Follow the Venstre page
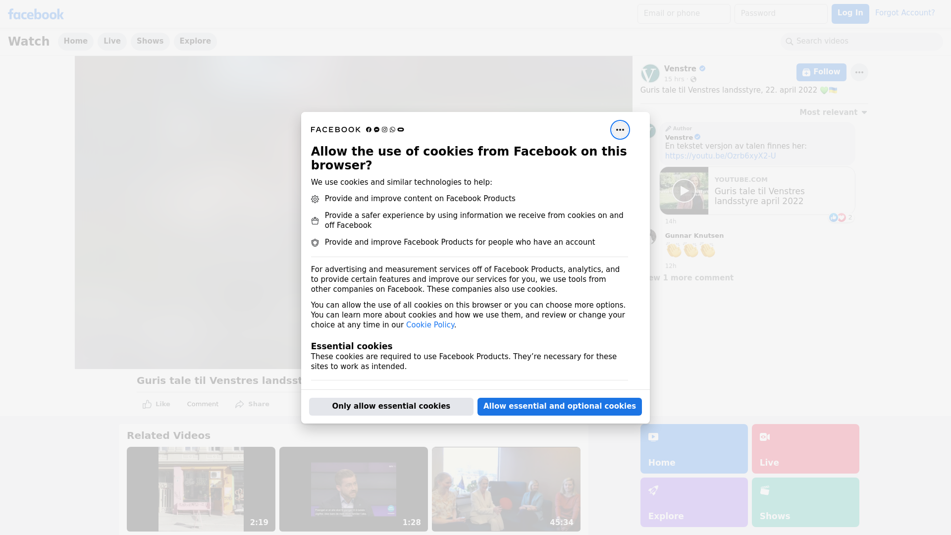The image size is (951, 535). click(x=821, y=72)
